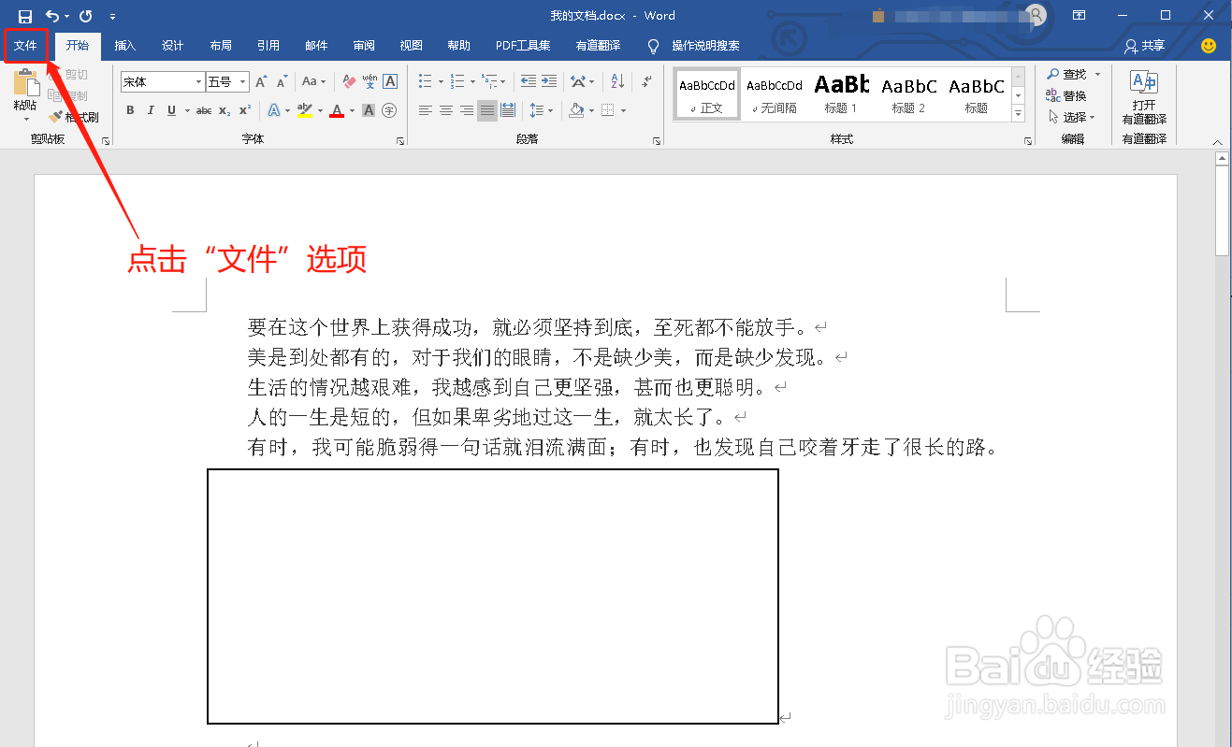Image resolution: width=1232 pixels, height=747 pixels.
Task: Apply italic formatting
Action: click(151, 110)
